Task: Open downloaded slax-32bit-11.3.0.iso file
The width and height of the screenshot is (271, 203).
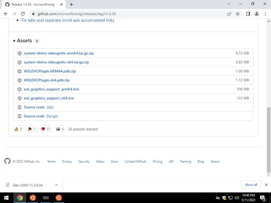Action: tap(28, 185)
